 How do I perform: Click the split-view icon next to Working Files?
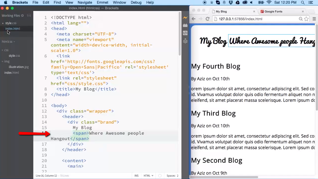point(29,15)
